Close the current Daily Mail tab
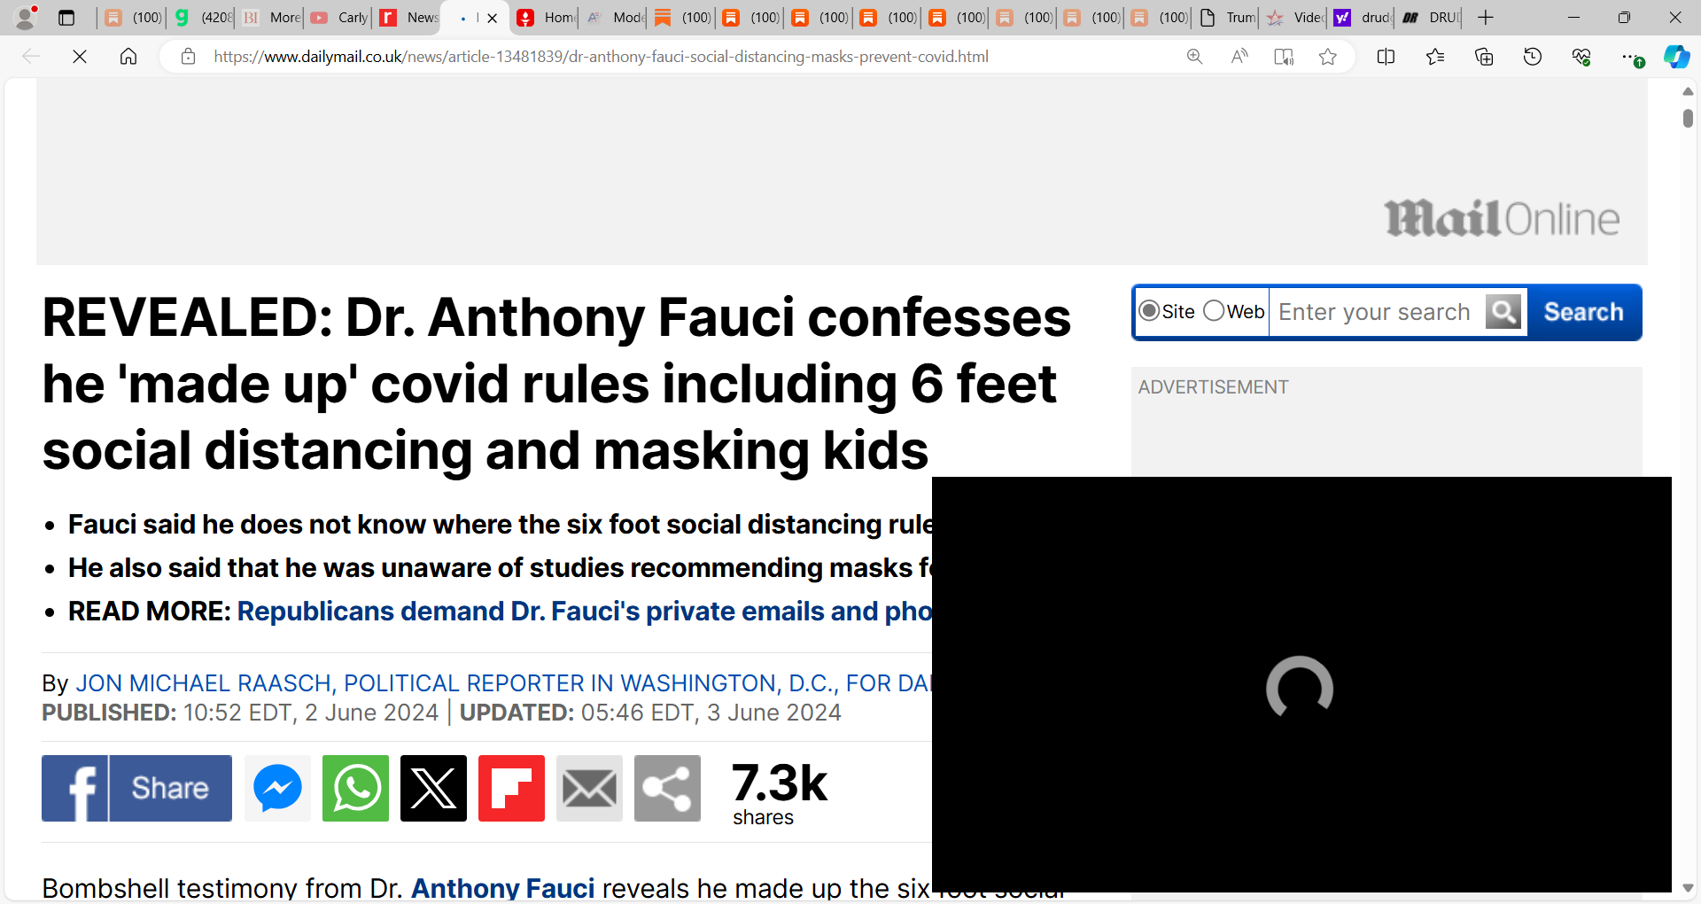The image size is (1701, 904). [493, 18]
